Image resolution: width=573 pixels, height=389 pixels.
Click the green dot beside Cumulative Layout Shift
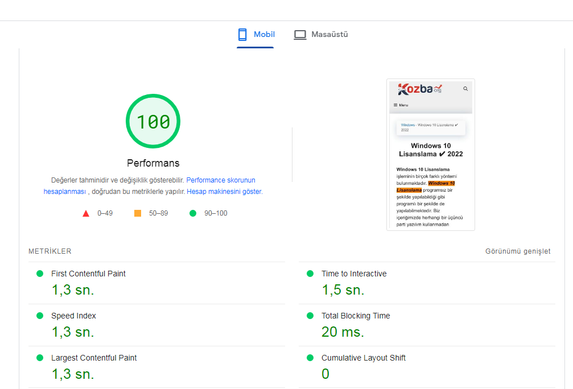pyautogui.click(x=310, y=358)
